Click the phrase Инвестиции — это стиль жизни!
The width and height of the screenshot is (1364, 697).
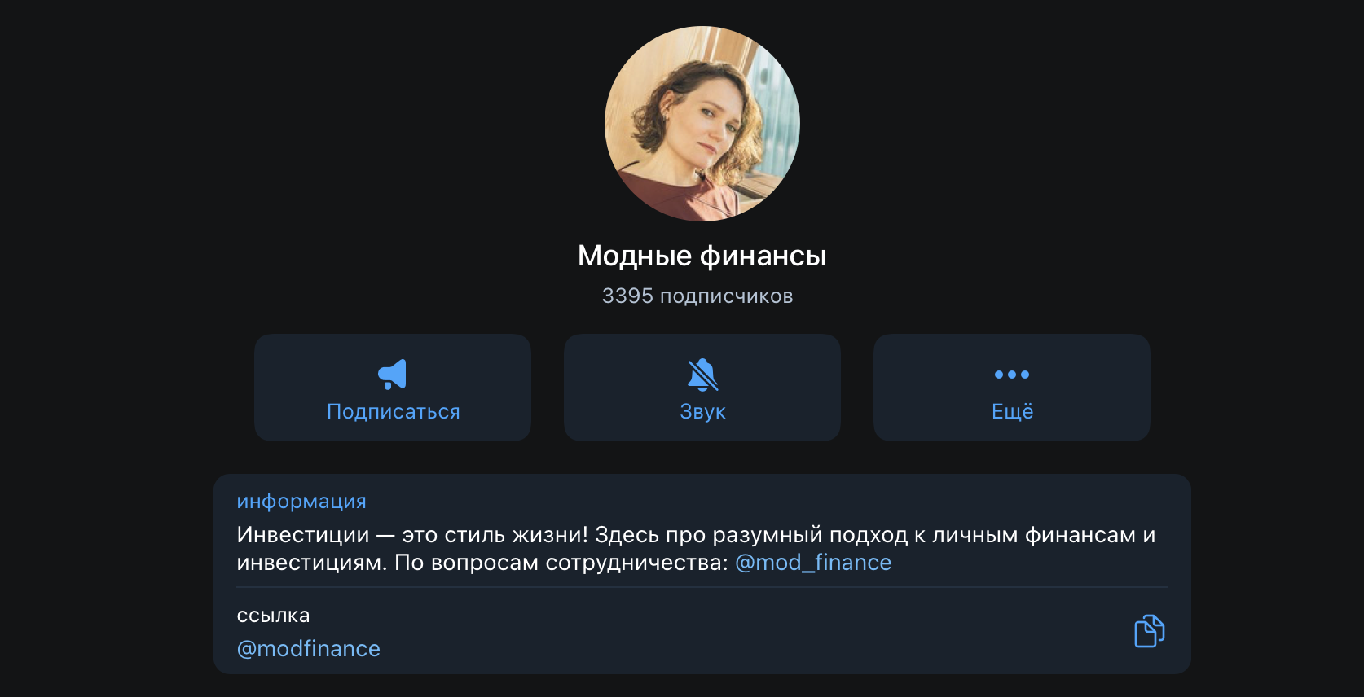[411, 535]
